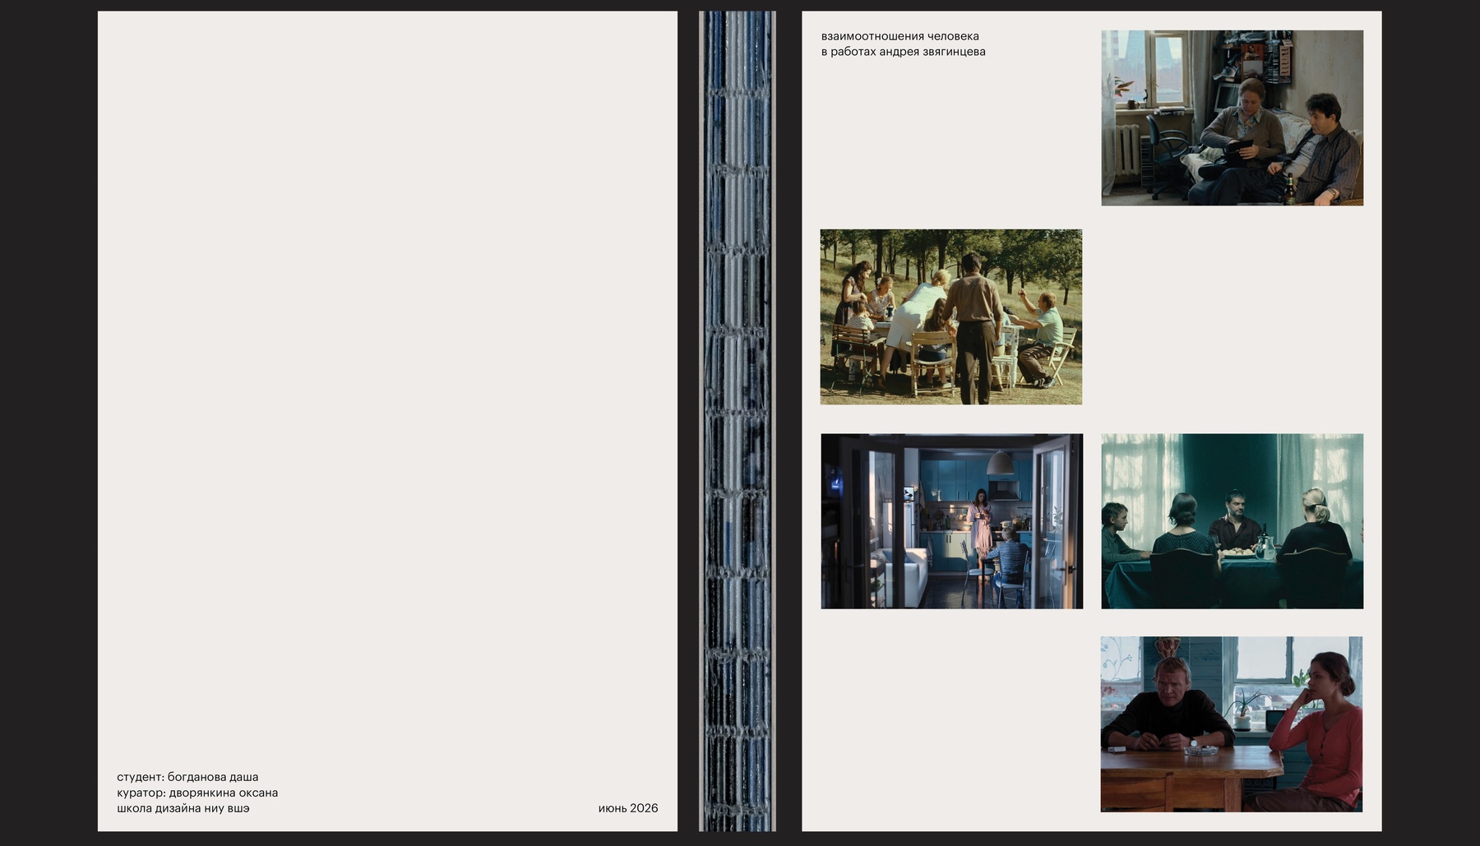Screen dimensions: 1480x846
Task: Click the empty area below the title text
Action: tap(951, 140)
